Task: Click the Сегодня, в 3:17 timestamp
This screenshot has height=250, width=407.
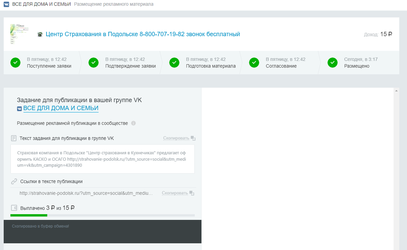Action: [x=361, y=60]
